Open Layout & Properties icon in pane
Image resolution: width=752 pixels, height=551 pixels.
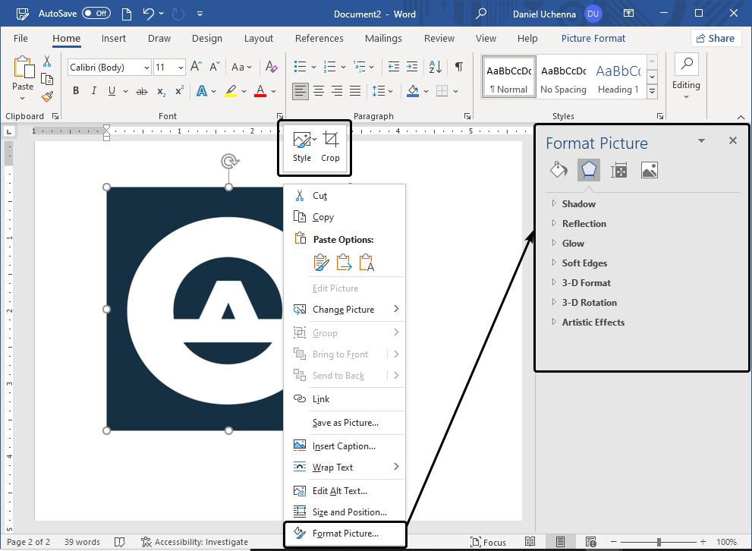tap(619, 170)
